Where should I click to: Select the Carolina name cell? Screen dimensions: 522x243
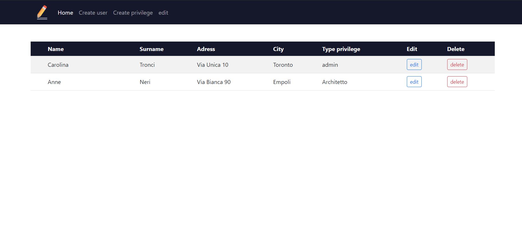pyautogui.click(x=58, y=65)
